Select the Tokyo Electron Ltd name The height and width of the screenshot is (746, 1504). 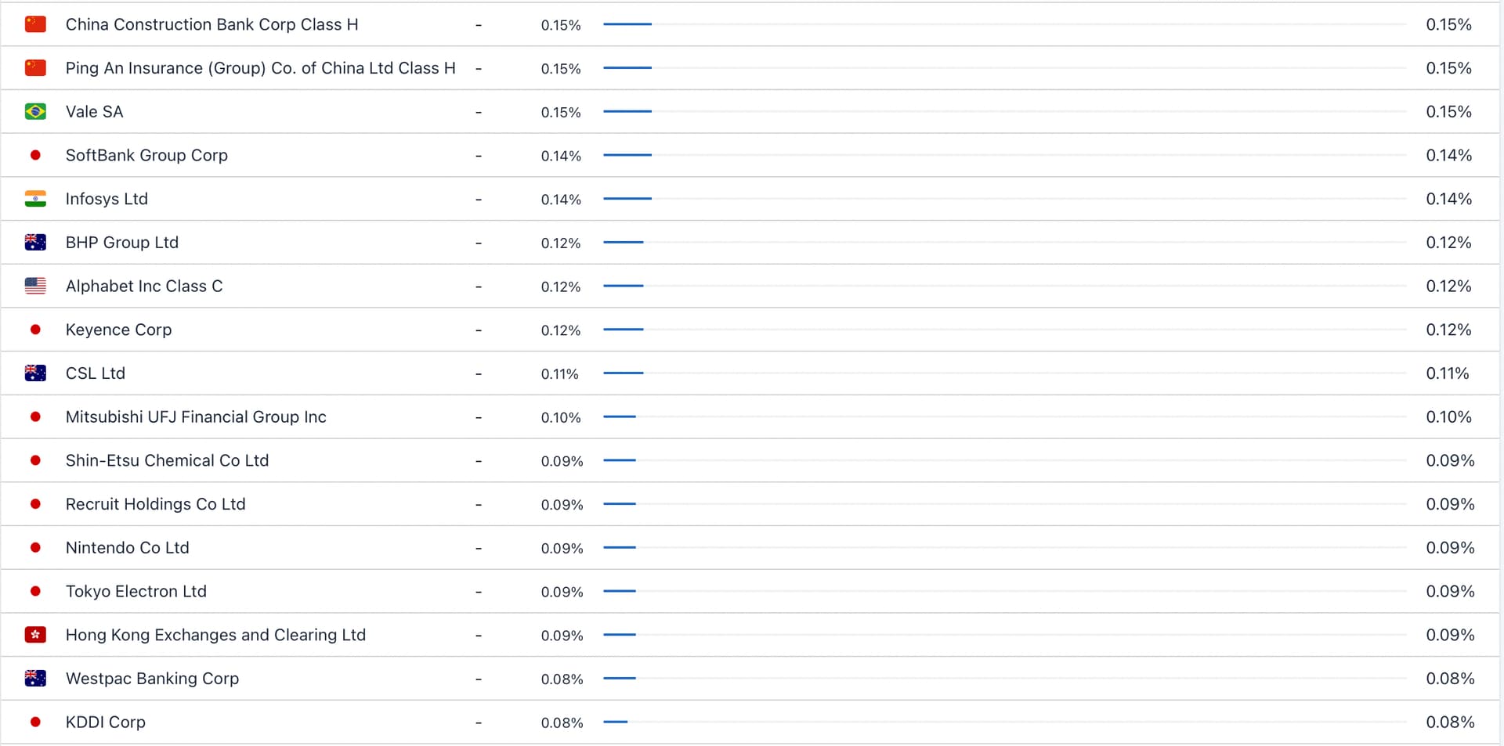coord(136,591)
